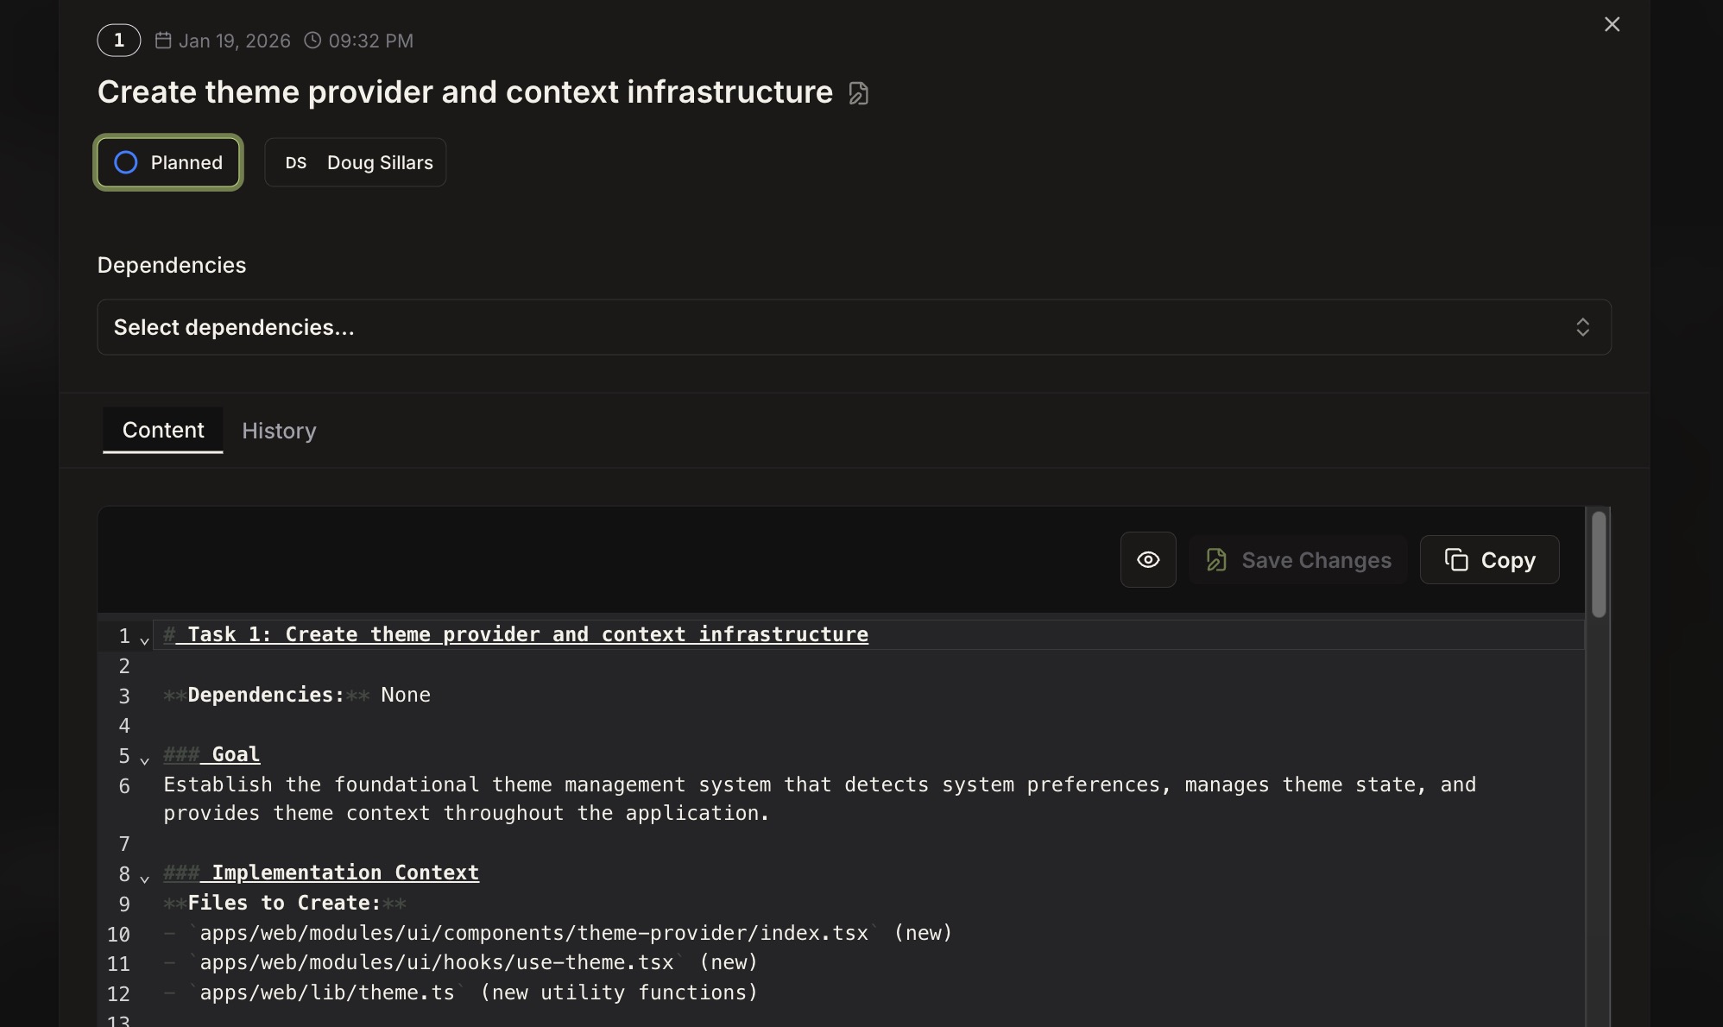Collapse the Implementation Context section on line 8
This screenshot has width=1723, height=1027.
tap(144, 877)
